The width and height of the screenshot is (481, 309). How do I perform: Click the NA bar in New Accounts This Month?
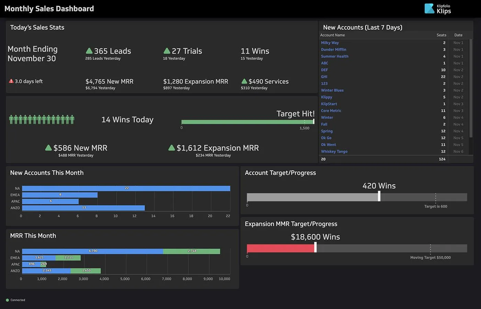pyautogui.click(x=126, y=188)
